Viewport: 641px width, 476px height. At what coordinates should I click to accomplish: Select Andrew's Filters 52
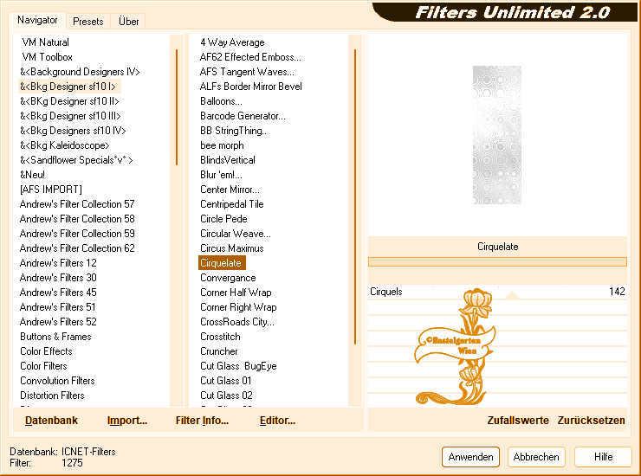pos(58,322)
